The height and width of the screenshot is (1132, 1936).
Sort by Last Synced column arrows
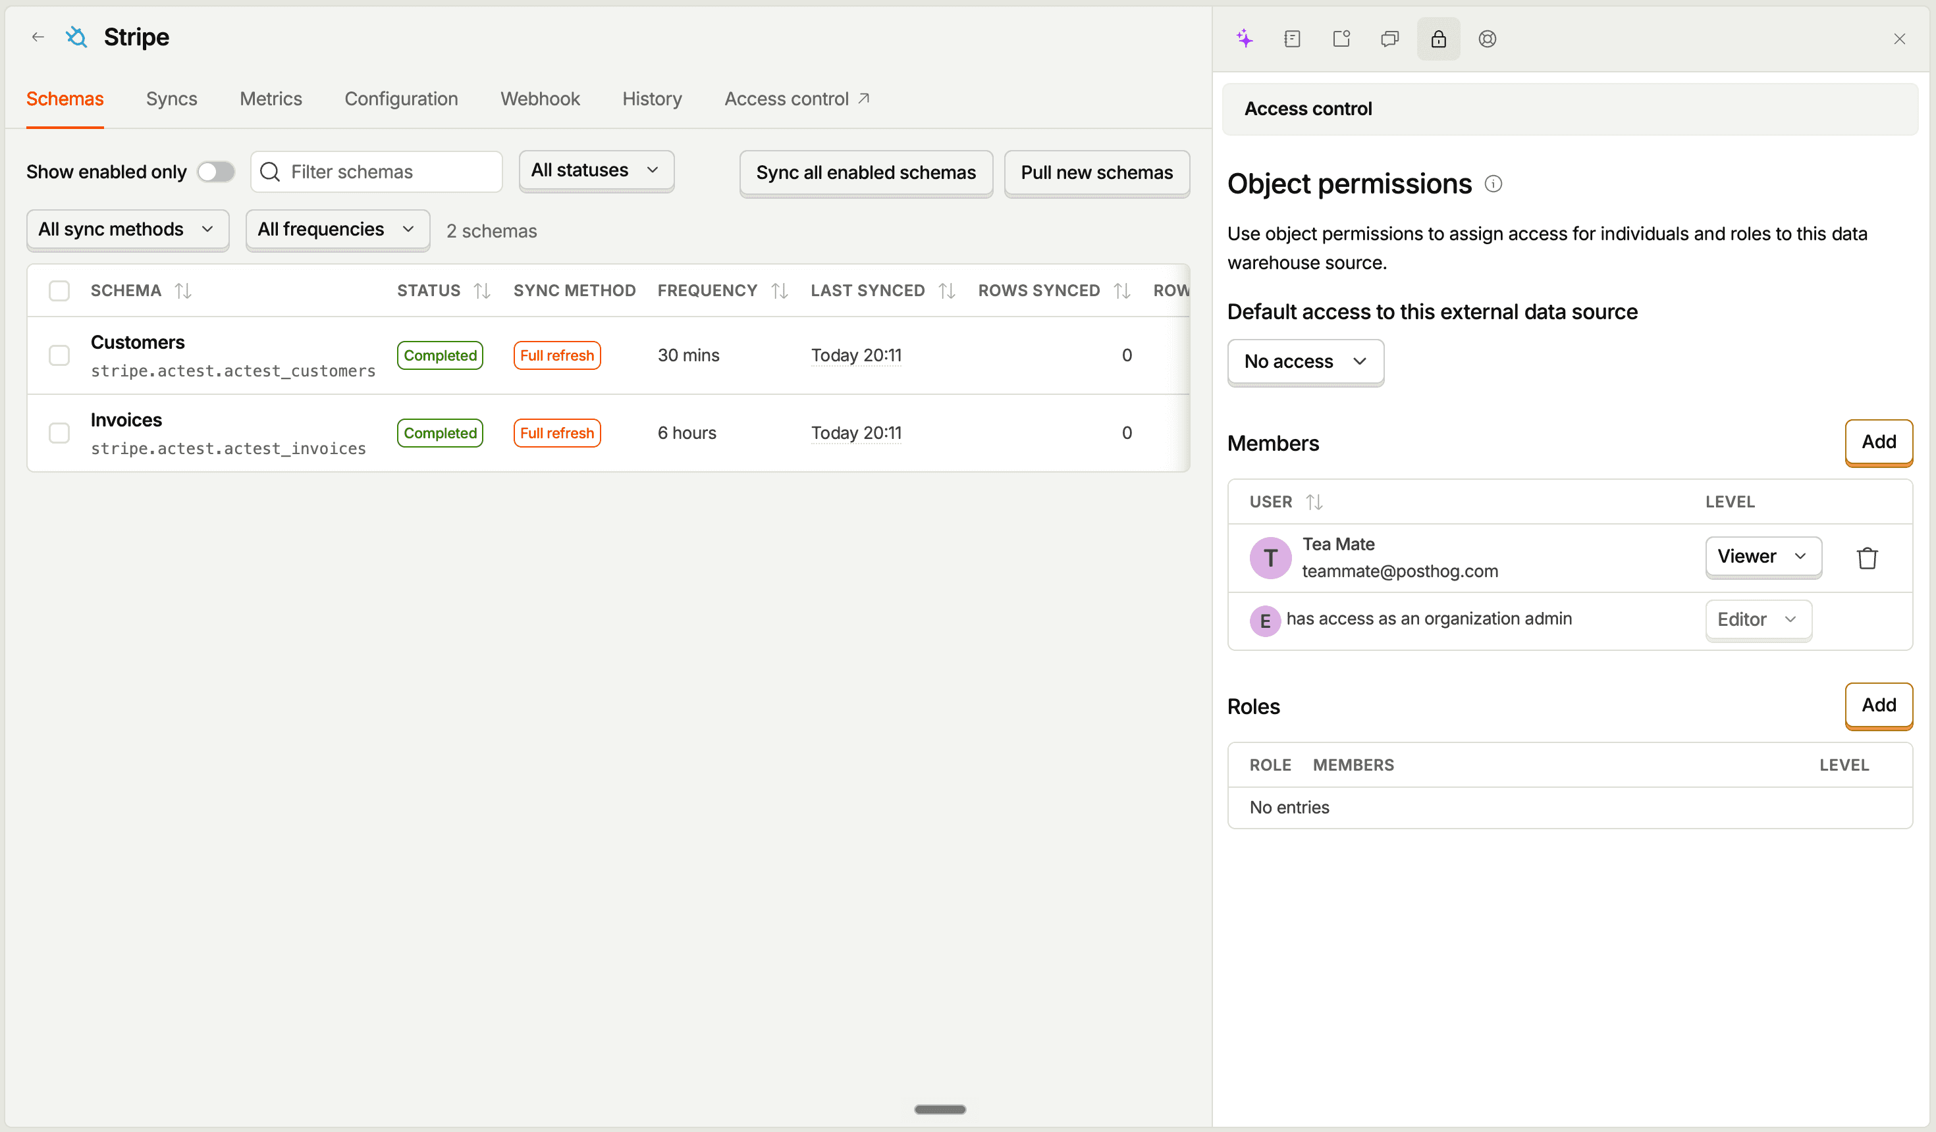tap(946, 290)
